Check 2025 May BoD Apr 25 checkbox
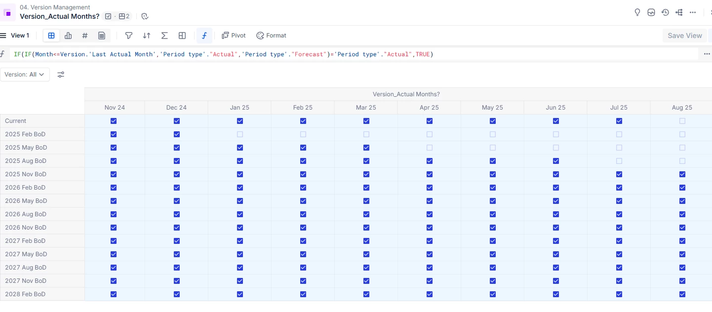This screenshot has height=312, width=712. tap(430, 148)
